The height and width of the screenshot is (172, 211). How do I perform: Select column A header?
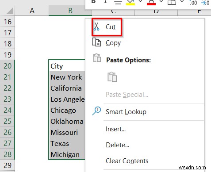tap(32, 11)
